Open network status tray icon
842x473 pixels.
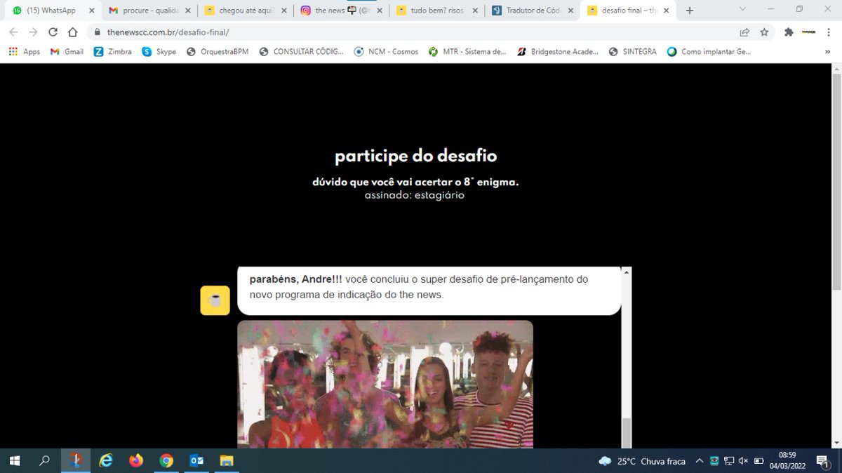tap(729, 461)
